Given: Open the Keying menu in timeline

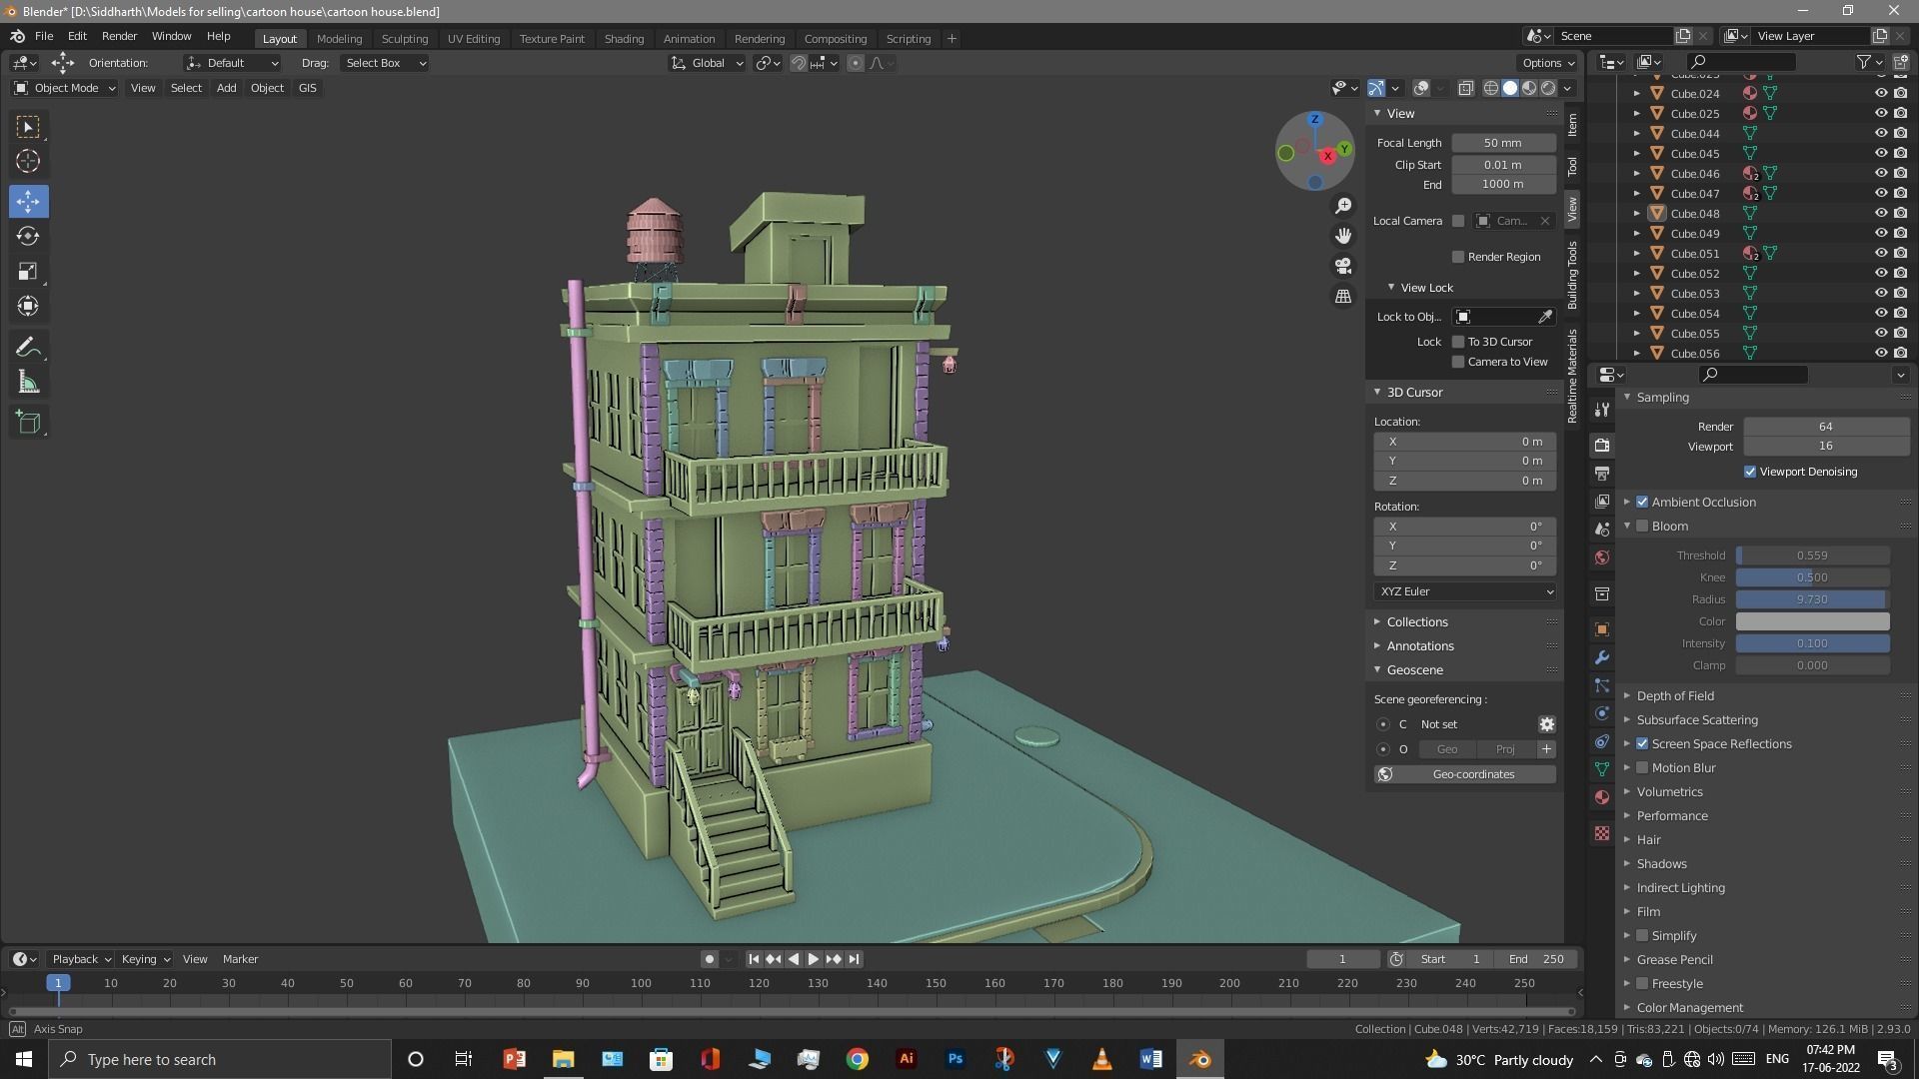Looking at the screenshot, I should pos(145,959).
